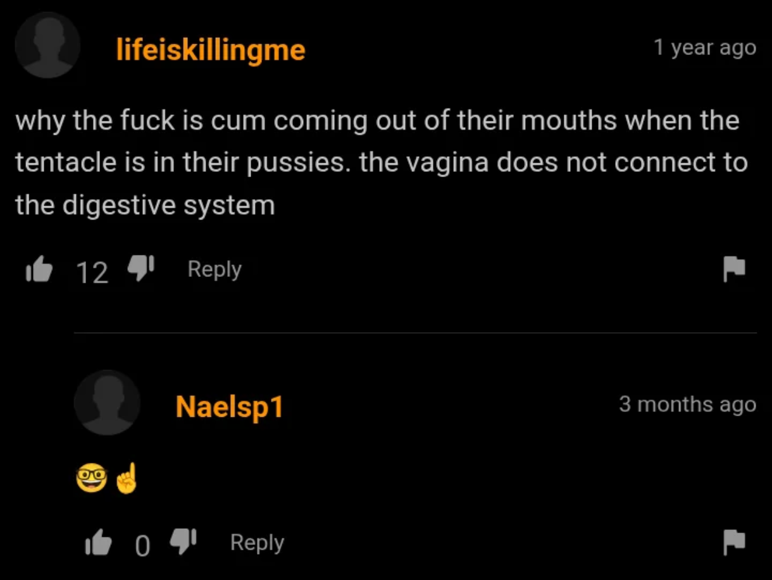
Task: Flag lifeiskillingme's comment for review
Action: tap(734, 270)
